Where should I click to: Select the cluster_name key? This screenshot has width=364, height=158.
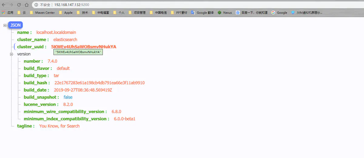coord(33,39)
